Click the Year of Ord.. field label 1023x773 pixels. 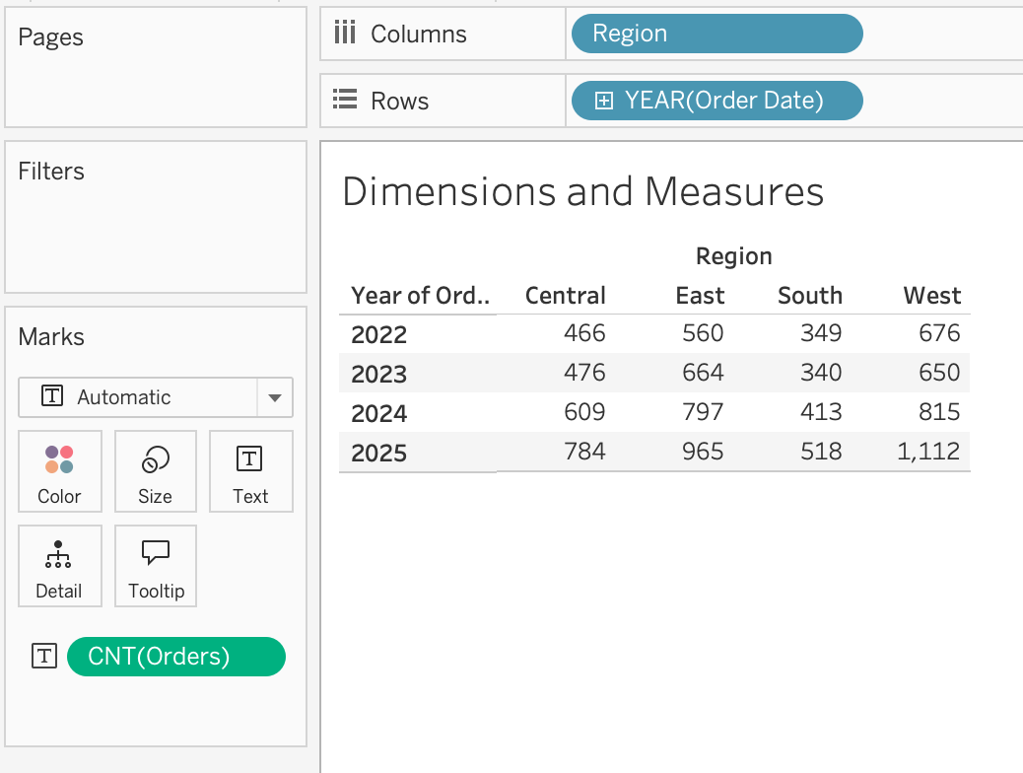pos(420,295)
